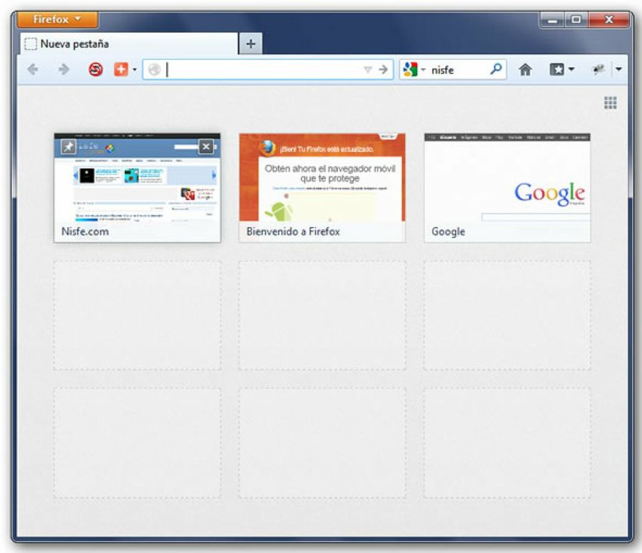The image size is (642, 553).
Task: Click the Home button icon
Action: click(525, 70)
